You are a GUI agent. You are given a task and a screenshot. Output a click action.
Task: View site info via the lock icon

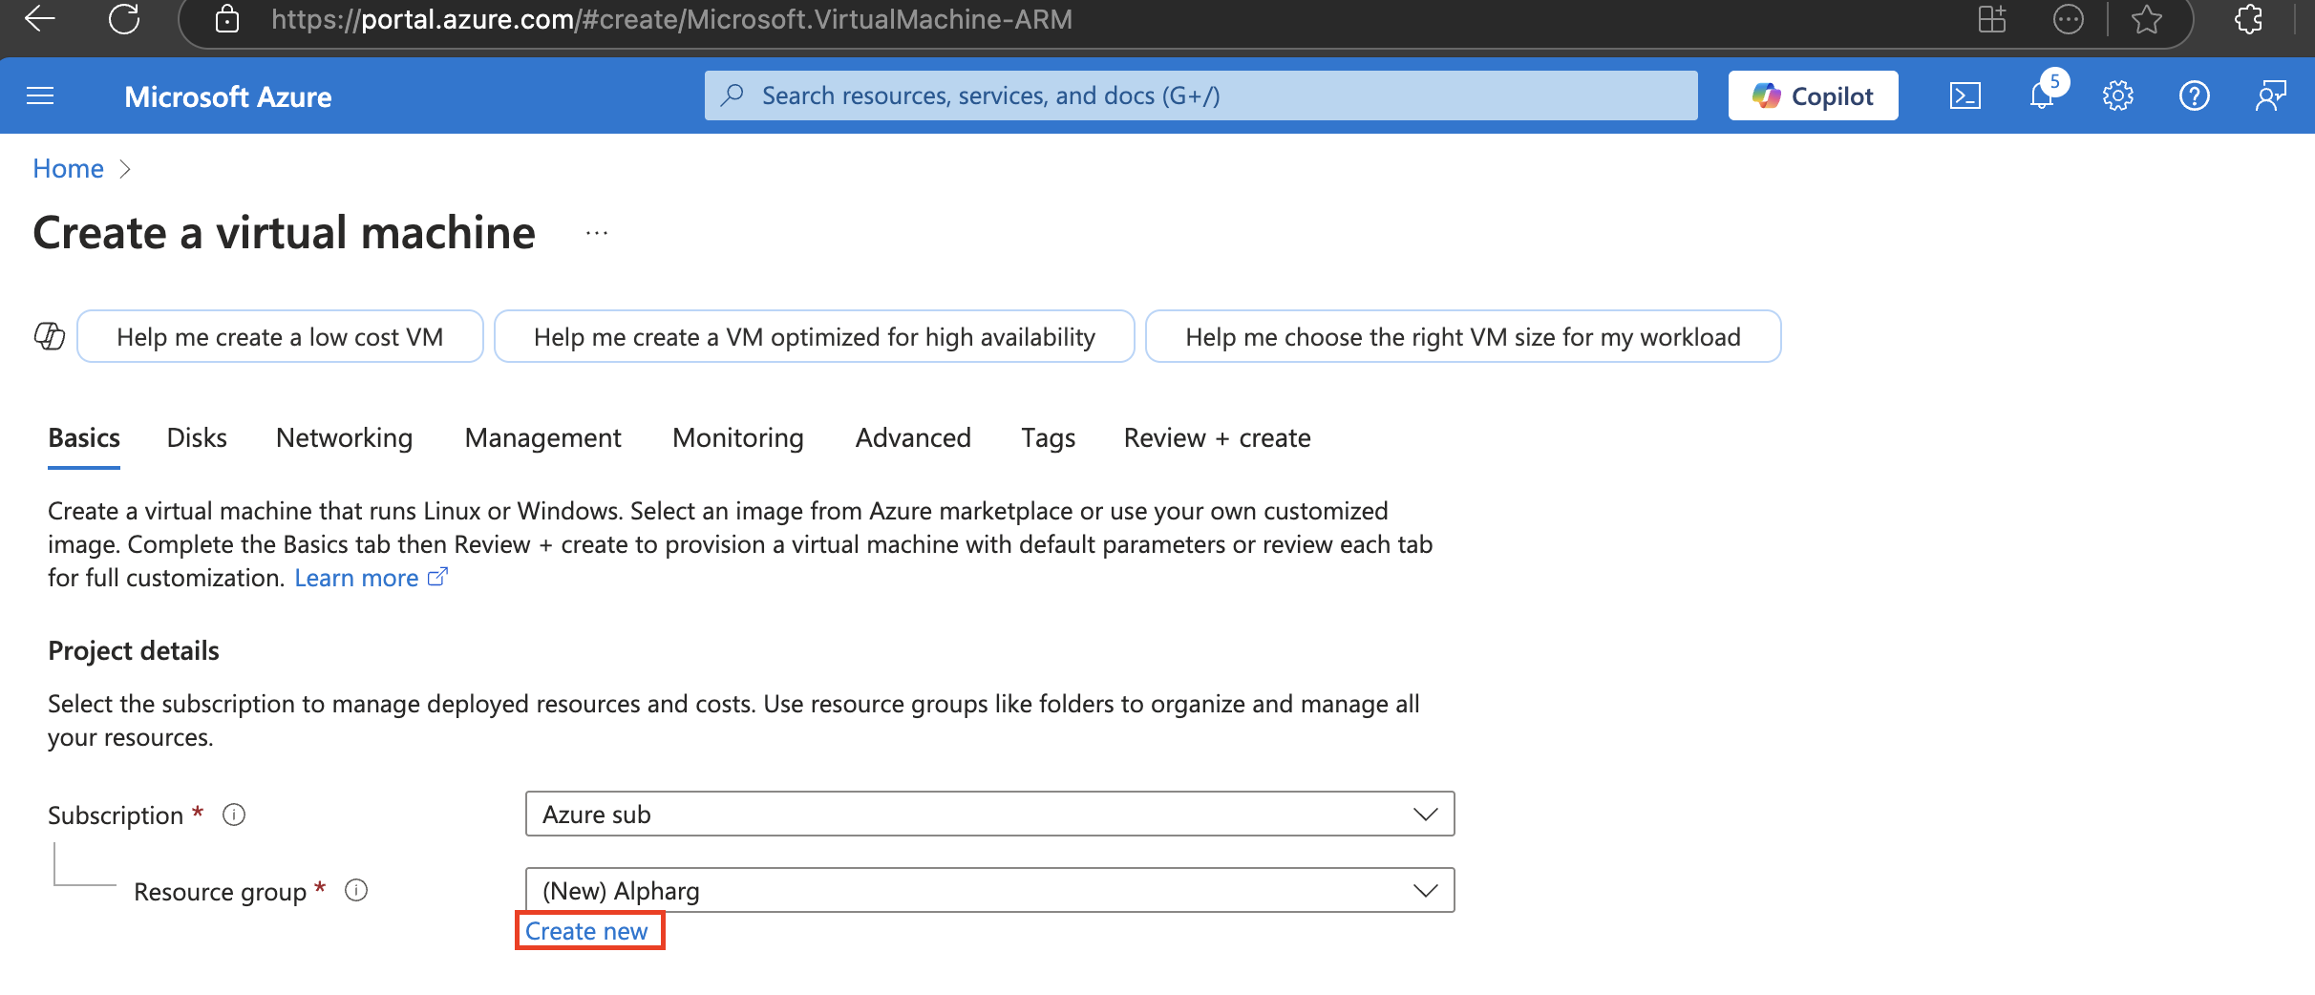click(227, 19)
